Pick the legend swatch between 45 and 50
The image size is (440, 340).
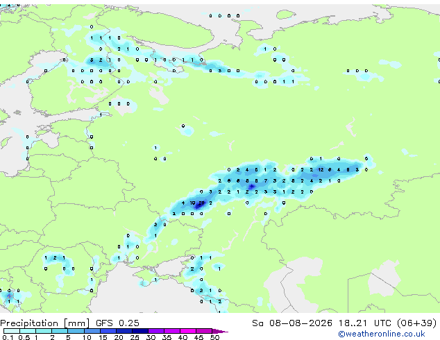(x=204, y=331)
